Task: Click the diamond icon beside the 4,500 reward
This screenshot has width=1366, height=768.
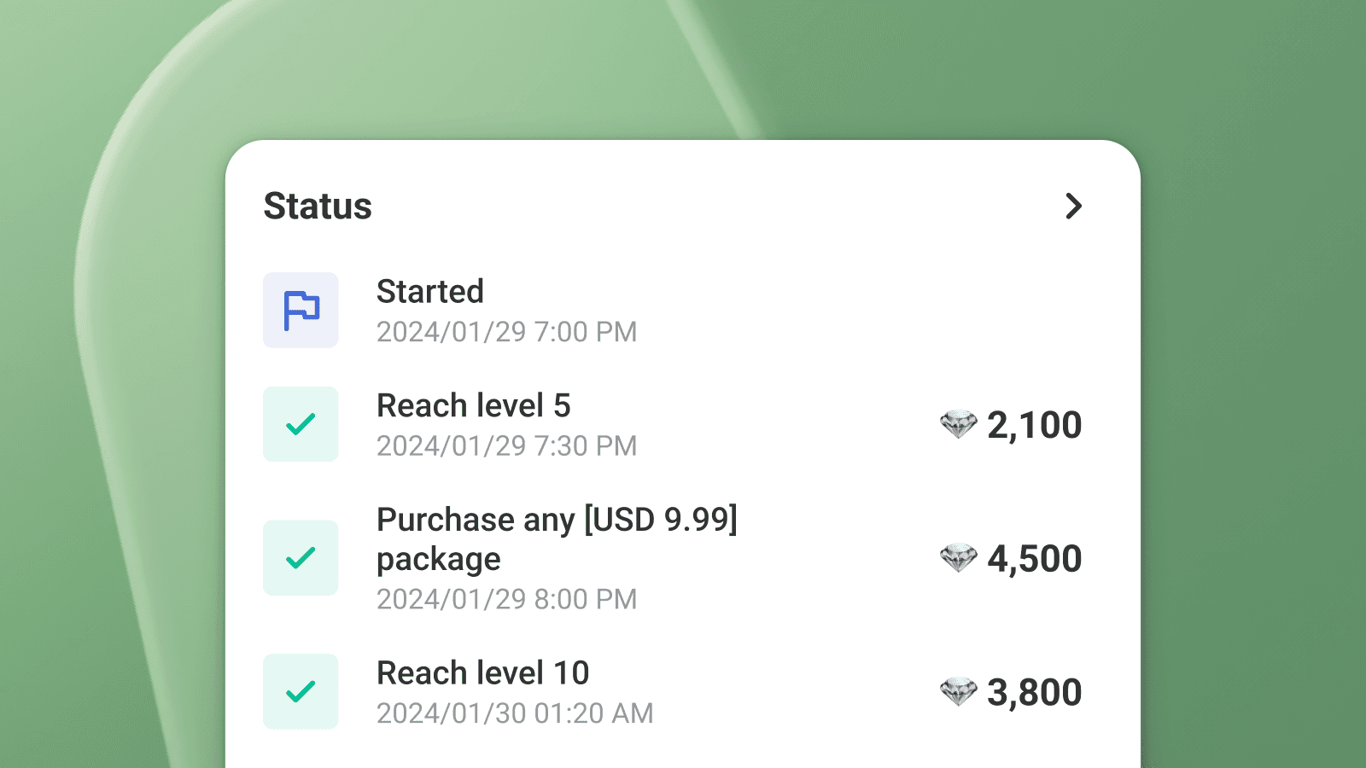Action: [x=960, y=559]
